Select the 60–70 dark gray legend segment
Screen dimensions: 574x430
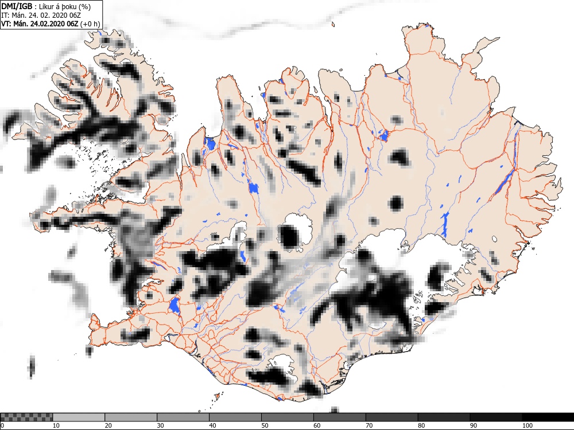339,417
